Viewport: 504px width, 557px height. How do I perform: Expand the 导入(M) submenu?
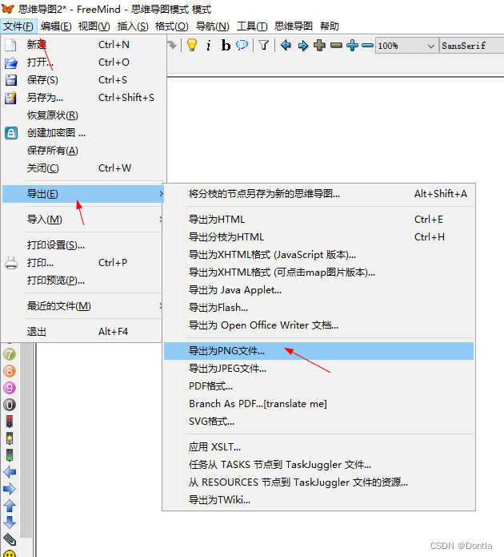tap(83, 220)
